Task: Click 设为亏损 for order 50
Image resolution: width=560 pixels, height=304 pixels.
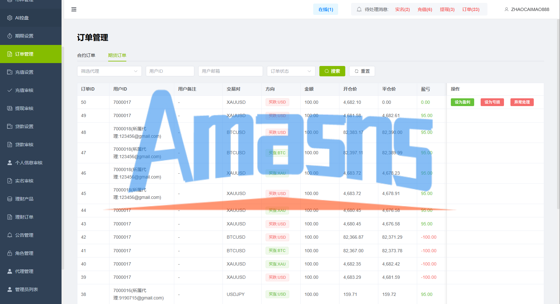Action: (x=492, y=102)
